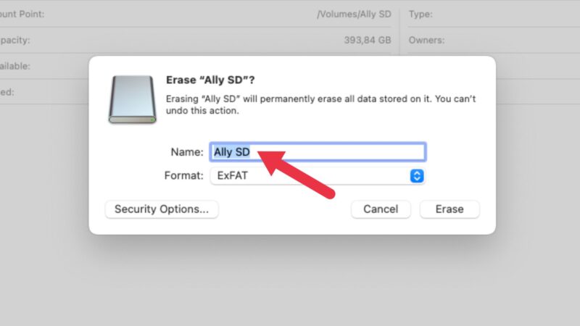This screenshot has width=580, height=326.
Task: Click the 'Format:' label
Action: [x=183, y=175]
